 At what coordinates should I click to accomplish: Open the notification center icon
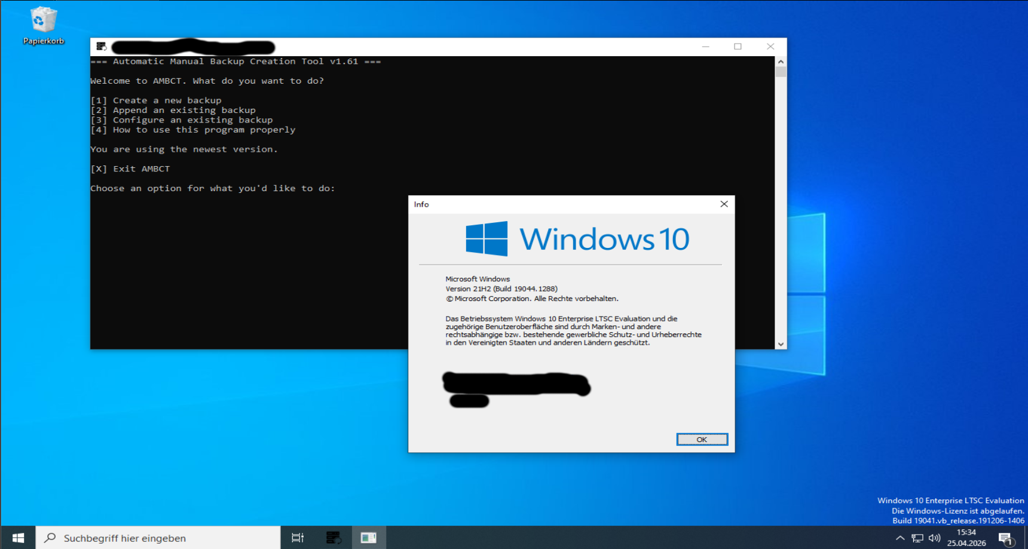pos(1006,538)
